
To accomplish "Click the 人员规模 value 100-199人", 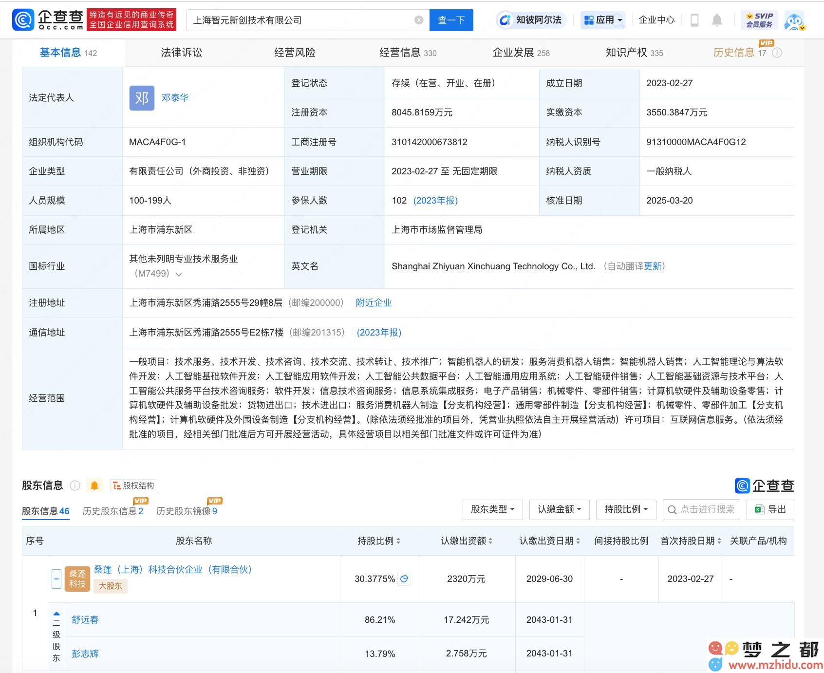I will click(150, 201).
